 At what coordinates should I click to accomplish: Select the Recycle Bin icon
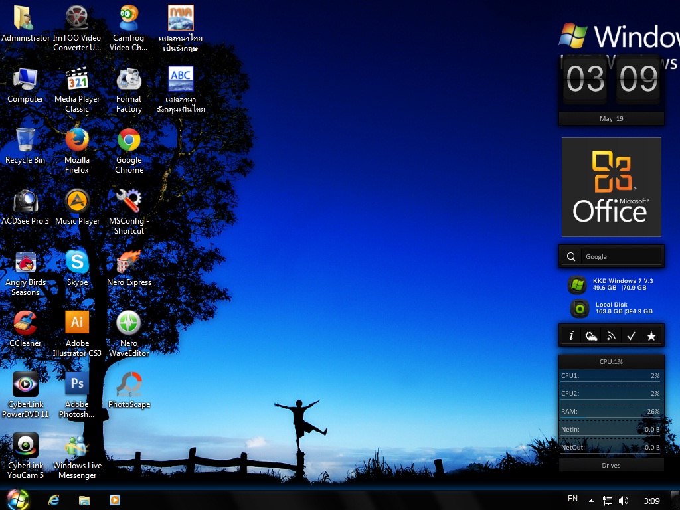click(x=25, y=141)
